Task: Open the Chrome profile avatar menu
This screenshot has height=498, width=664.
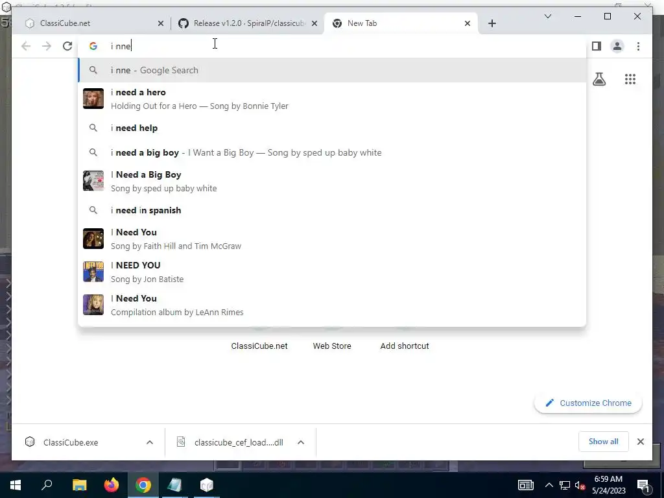Action: click(x=617, y=46)
